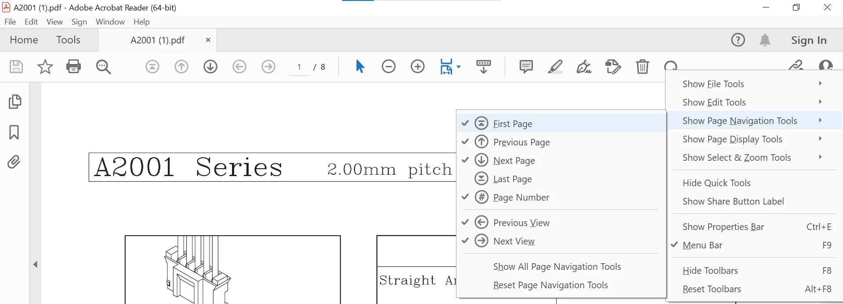843x304 pixels.
Task: Expand Show Page Display Tools submenu
Action: tap(754, 139)
